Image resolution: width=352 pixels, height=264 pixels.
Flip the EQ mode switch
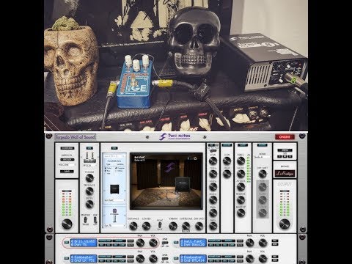[213, 151]
